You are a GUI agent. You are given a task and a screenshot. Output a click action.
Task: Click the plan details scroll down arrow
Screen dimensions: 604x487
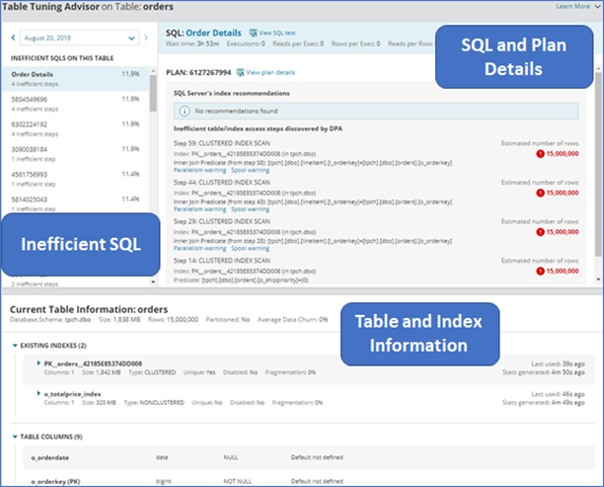point(598,280)
